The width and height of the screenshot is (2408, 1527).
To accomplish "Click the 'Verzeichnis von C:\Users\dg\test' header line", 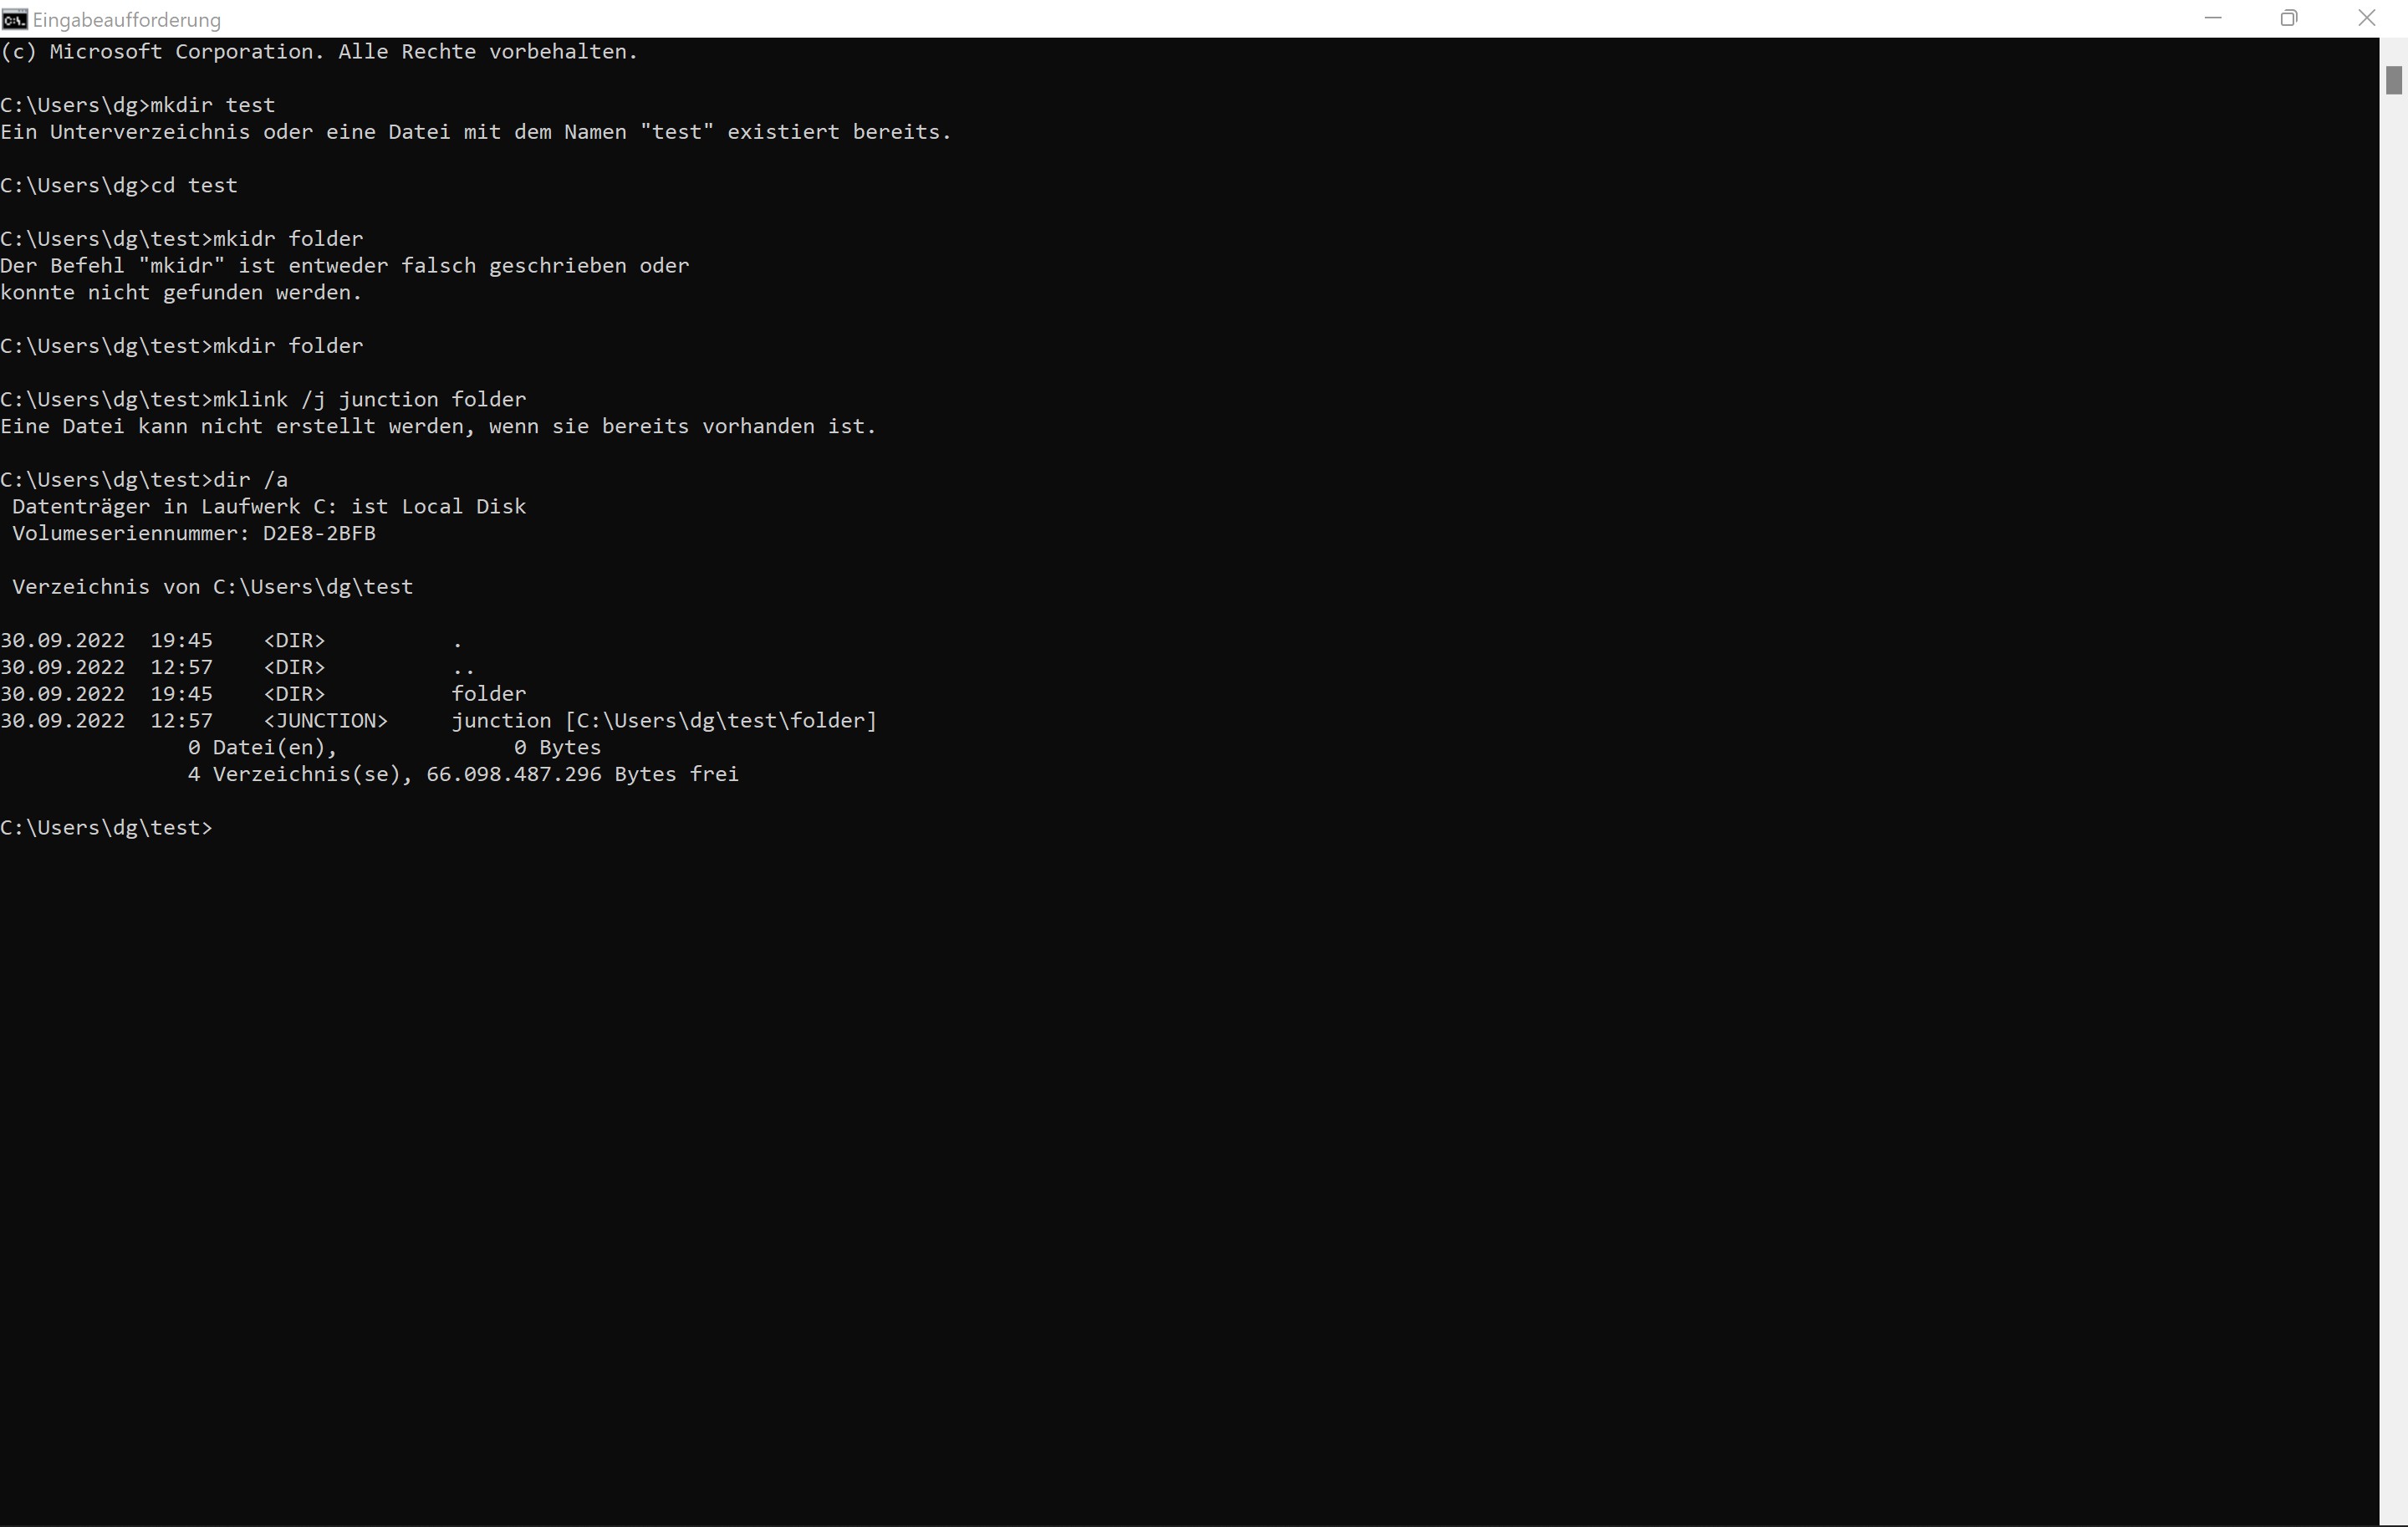I will 211,587.
